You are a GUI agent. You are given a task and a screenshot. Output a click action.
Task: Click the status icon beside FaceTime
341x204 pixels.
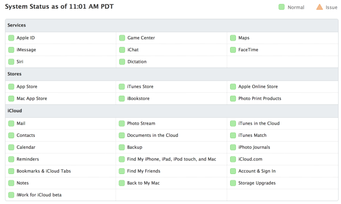pos(233,50)
